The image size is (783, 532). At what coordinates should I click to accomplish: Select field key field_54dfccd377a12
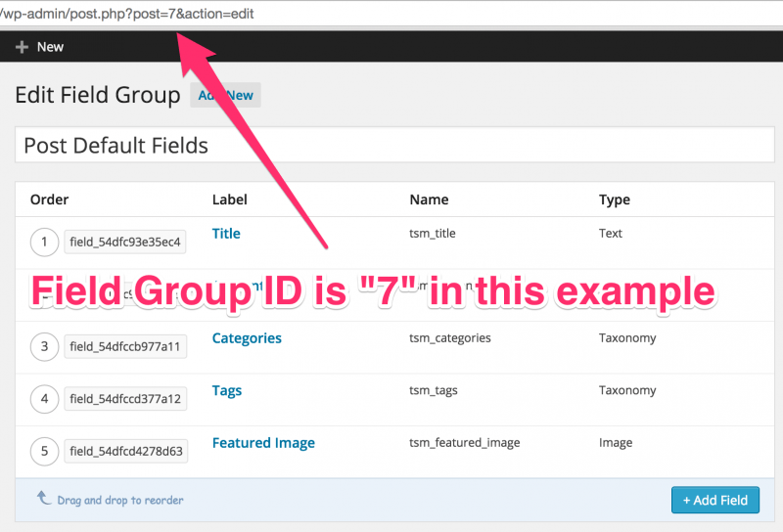click(x=124, y=399)
